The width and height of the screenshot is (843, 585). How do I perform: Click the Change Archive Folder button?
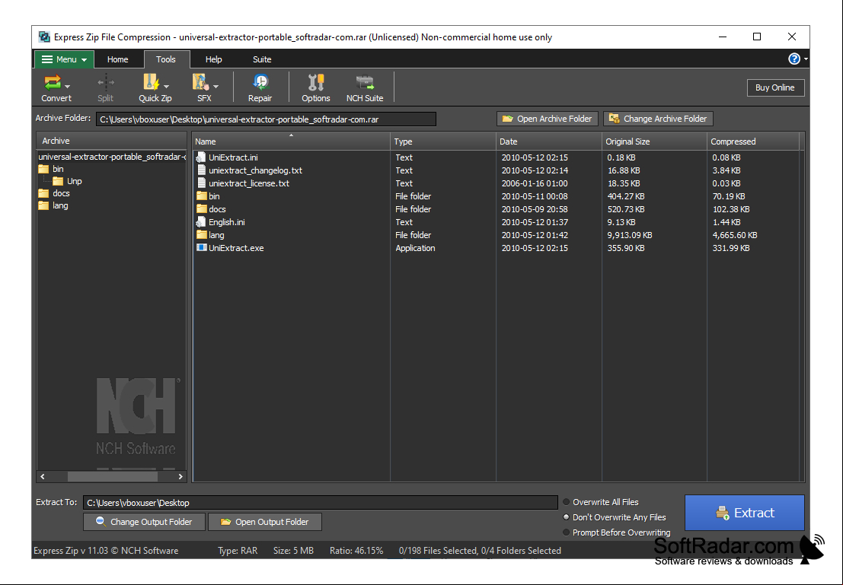coord(658,119)
